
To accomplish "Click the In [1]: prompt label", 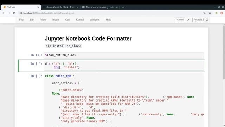I will click(36, 55).
